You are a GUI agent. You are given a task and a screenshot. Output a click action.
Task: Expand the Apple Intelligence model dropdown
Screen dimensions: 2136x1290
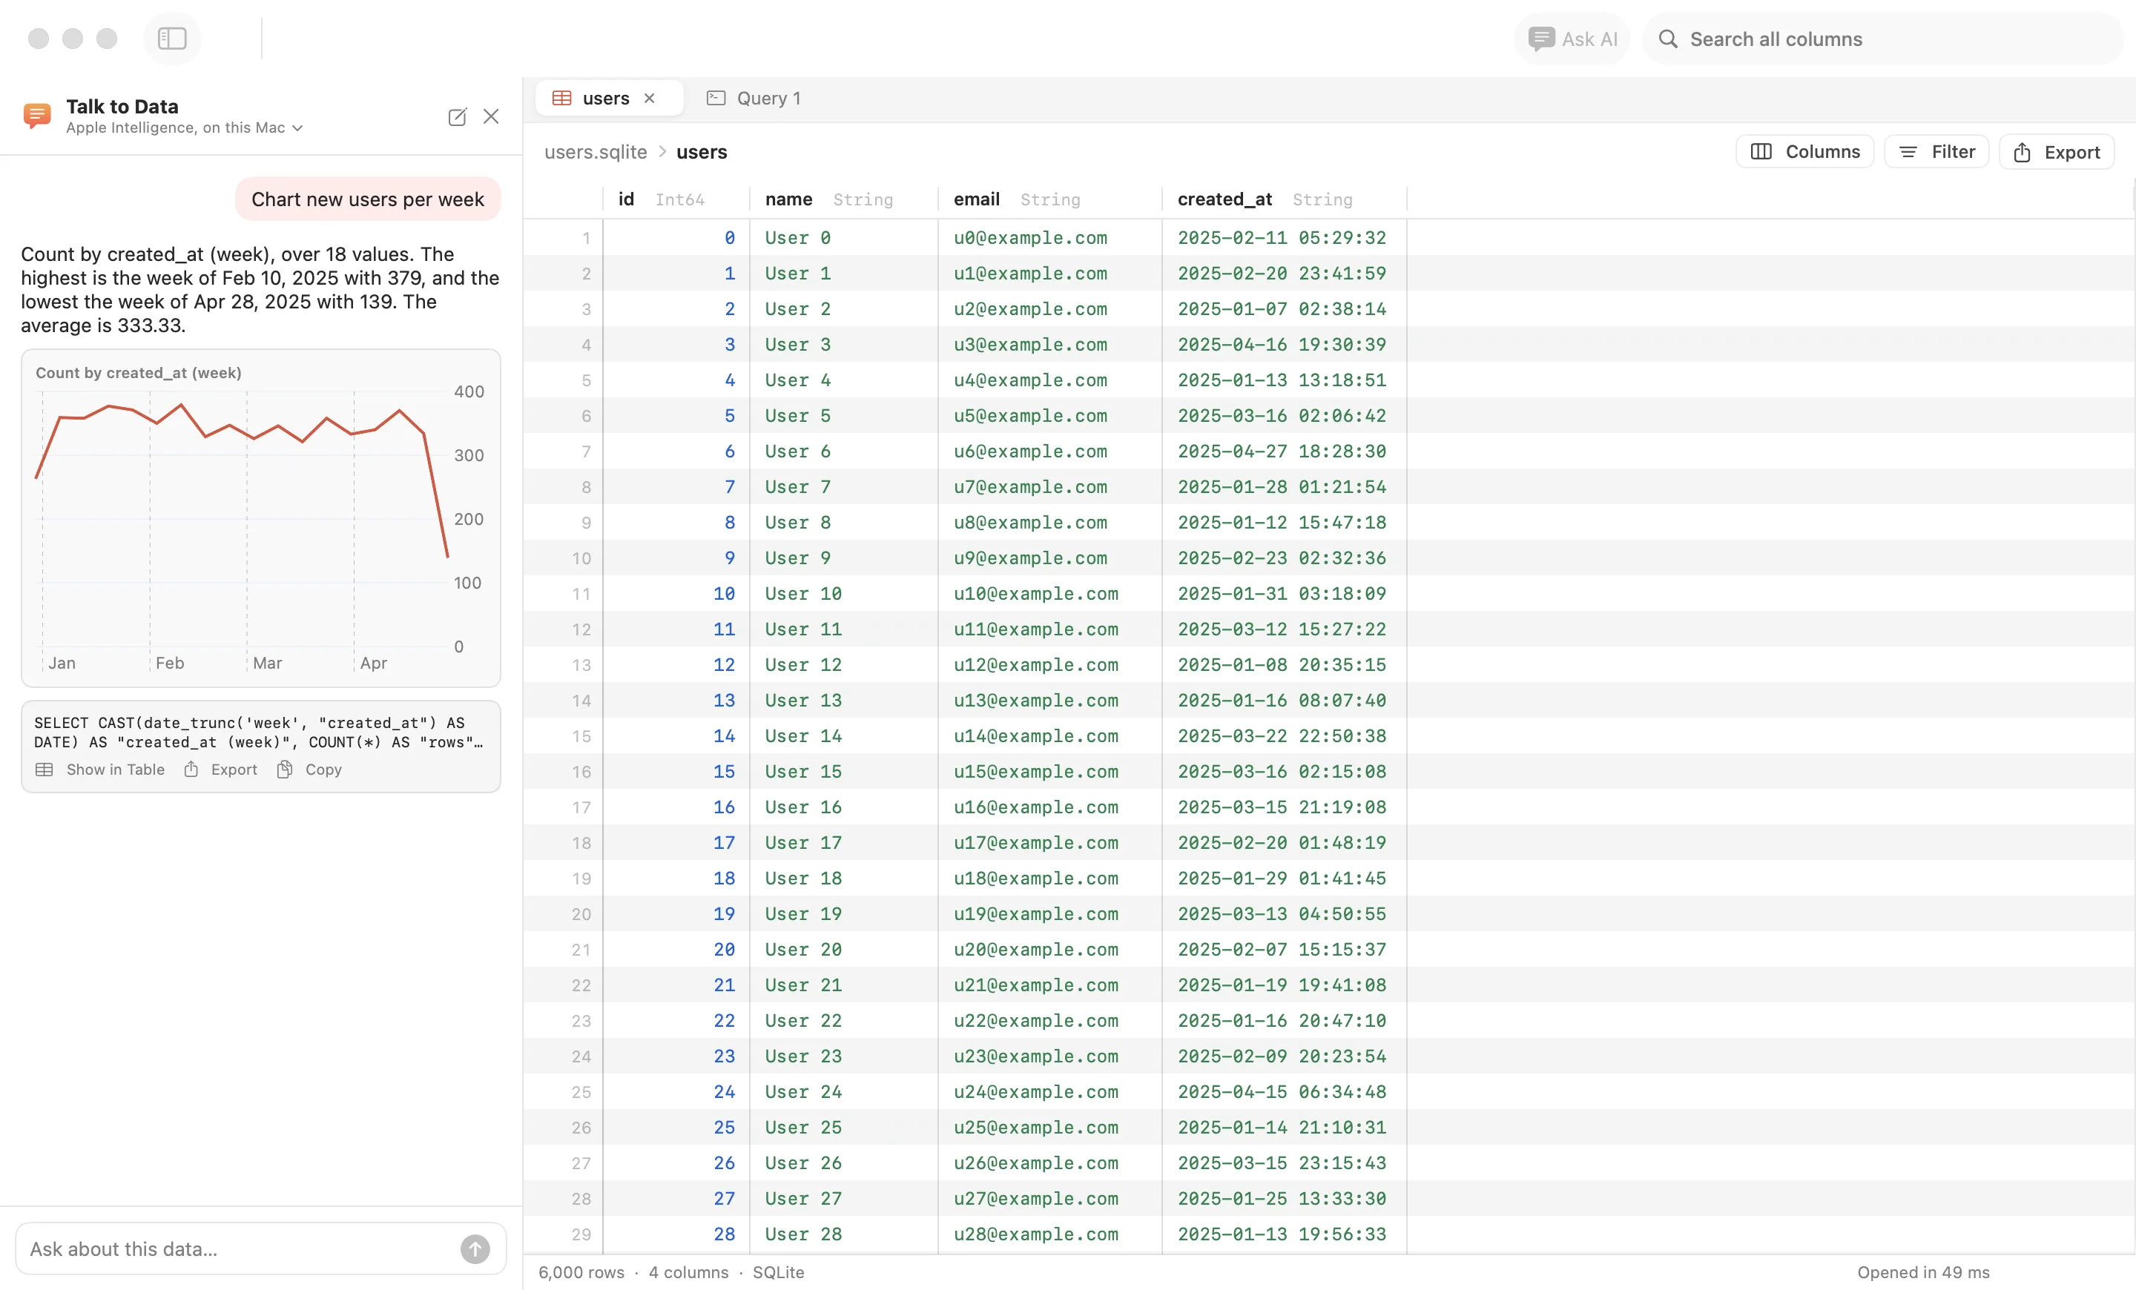pyautogui.click(x=185, y=128)
